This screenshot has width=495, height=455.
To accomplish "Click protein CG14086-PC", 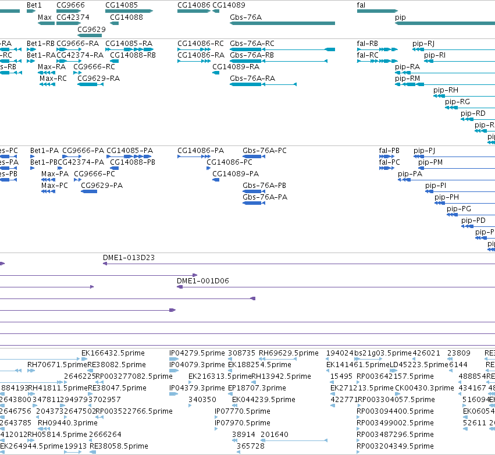I will (229, 162).
